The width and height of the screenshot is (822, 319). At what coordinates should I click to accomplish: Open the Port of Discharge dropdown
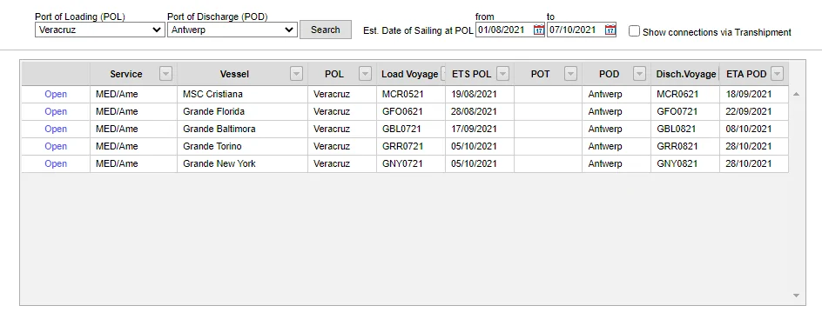click(x=232, y=30)
